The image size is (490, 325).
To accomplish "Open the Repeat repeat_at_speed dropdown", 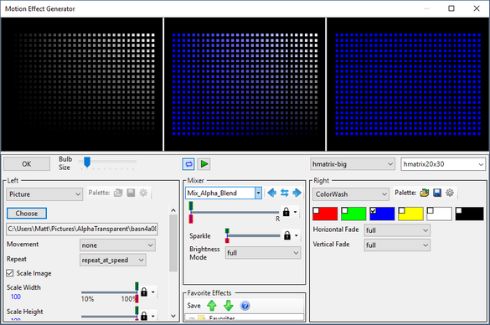I will pyautogui.click(x=113, y=260).
